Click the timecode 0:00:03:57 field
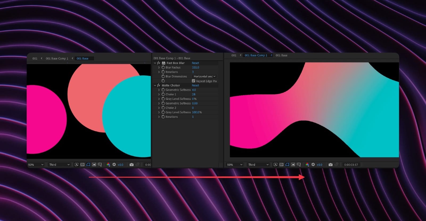 351,165
